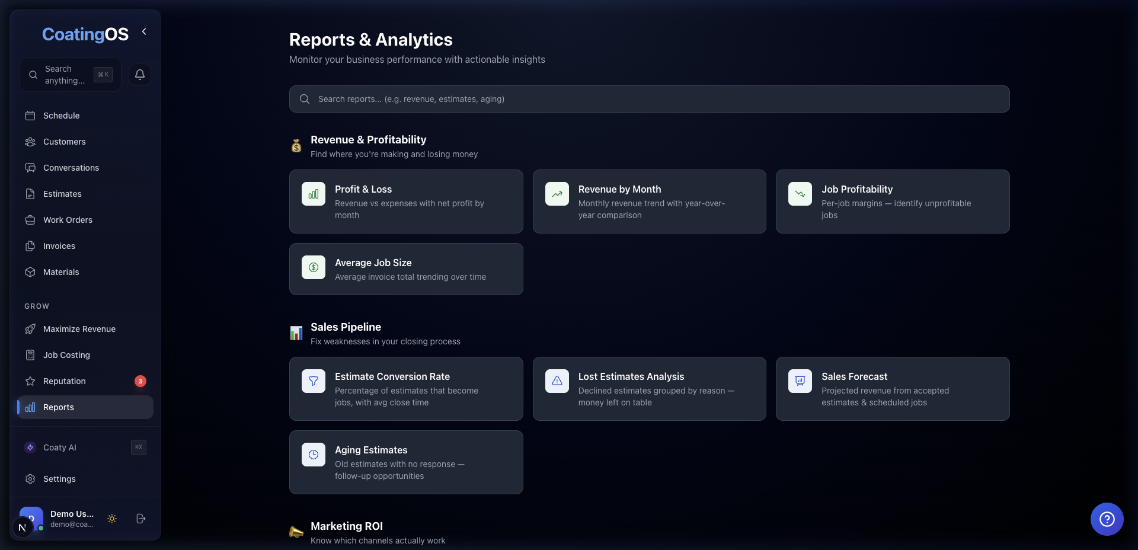
Task: Toggle the Reputation badge showing 3
Action: tap(140, 381)
